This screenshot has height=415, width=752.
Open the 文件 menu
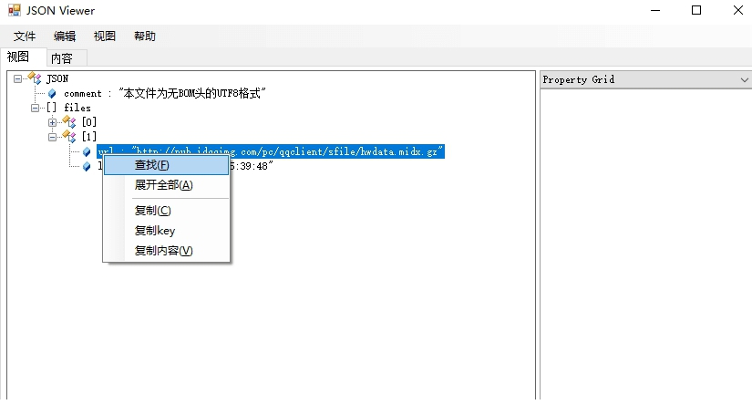point(25,36)
